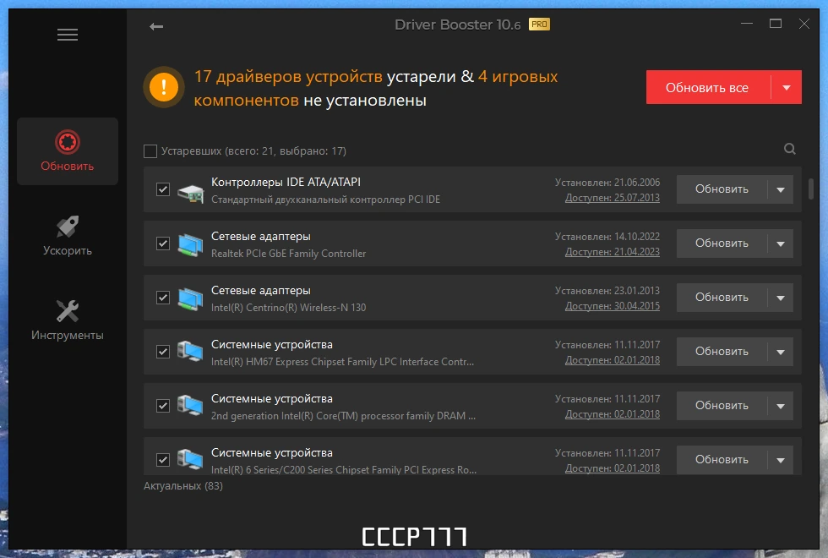Update the Intel Centrino Wireless-N 130 driver
Viewport: 828px width, 558px height.
[722, 297]
